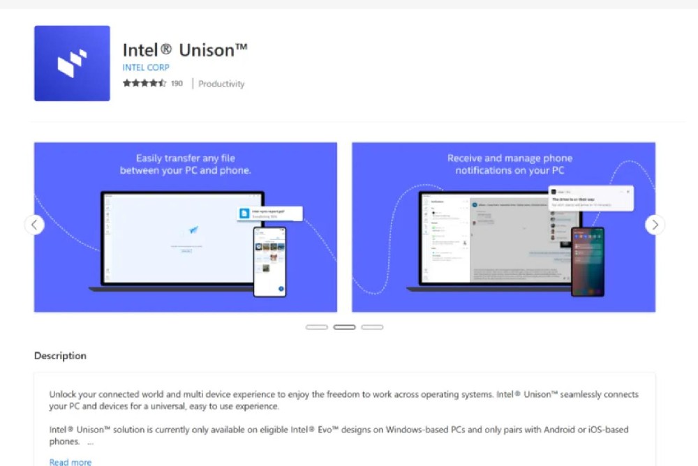The image size is (698, 466).
Task: Click the notification toast in the second screenshot
Action: coord(591,199)
